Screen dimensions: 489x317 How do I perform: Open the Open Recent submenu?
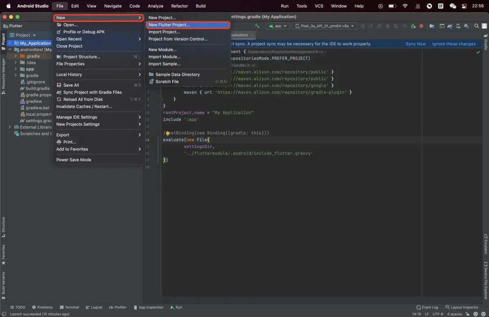coord(99,39)
